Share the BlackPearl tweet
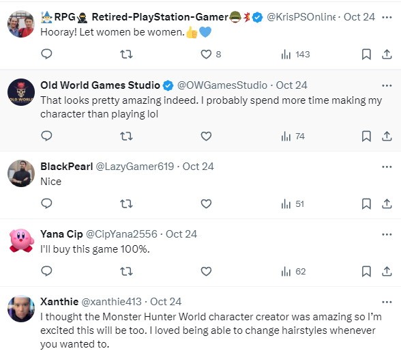This screenshot has width=401, height=353. (x=387, y=203)
